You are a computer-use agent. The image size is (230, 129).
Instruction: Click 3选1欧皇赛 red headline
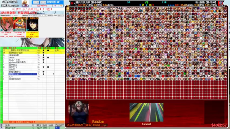click(18, 13)
